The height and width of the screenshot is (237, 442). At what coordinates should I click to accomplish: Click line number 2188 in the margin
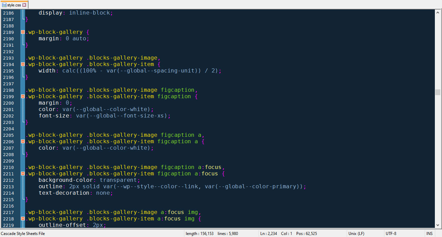click(8, 26)
